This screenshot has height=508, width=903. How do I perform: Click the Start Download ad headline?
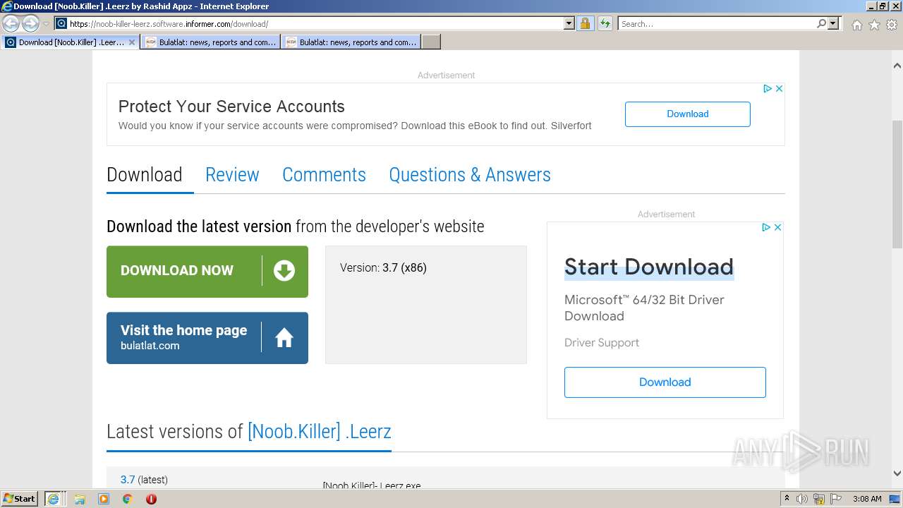click(x=649, y=267)
